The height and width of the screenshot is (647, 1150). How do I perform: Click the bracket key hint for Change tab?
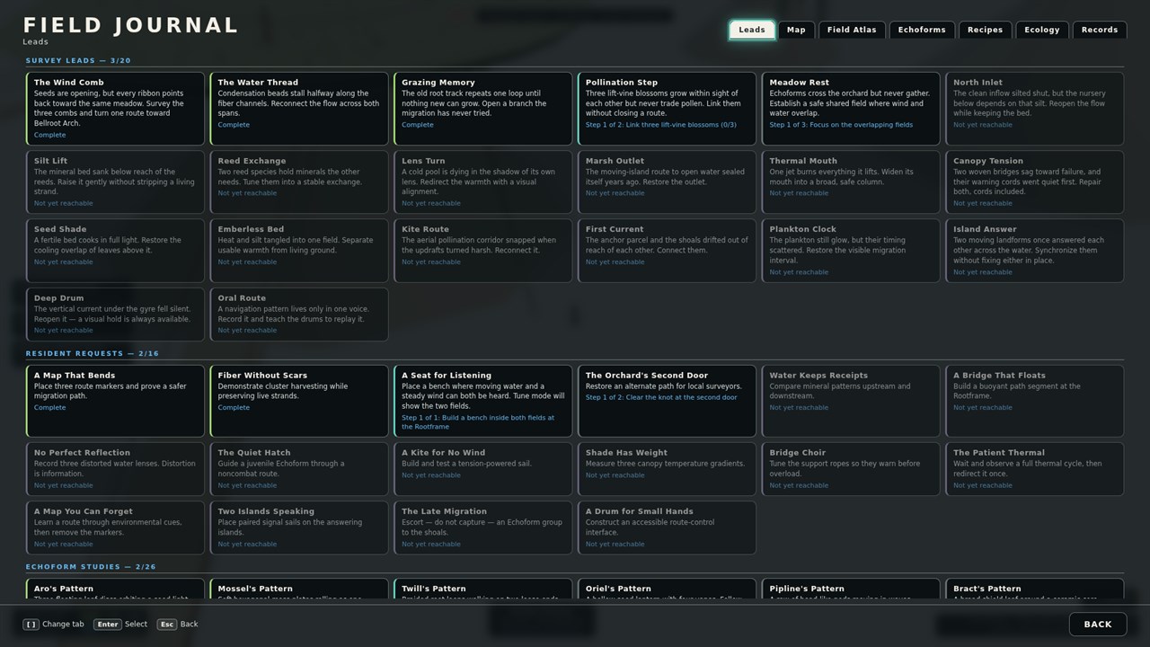31,624
